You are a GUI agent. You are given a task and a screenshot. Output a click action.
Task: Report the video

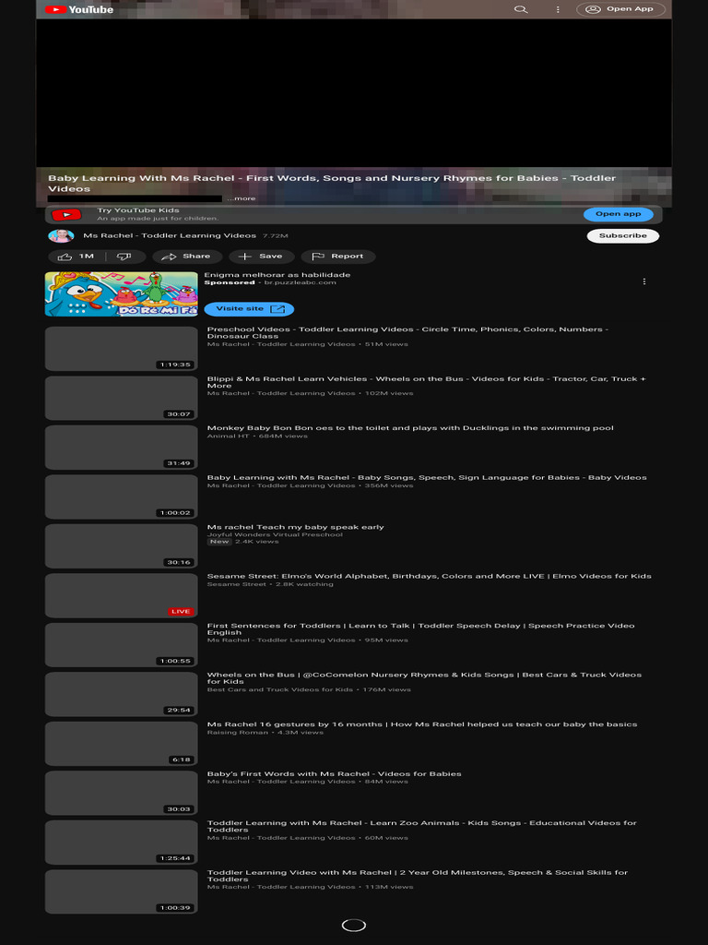tap(337, 257)
